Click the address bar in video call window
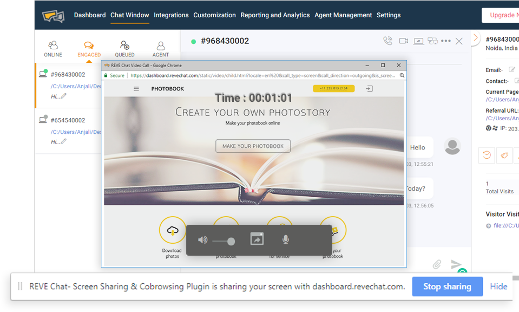The image size is (519, 312). tap(262, 75)
